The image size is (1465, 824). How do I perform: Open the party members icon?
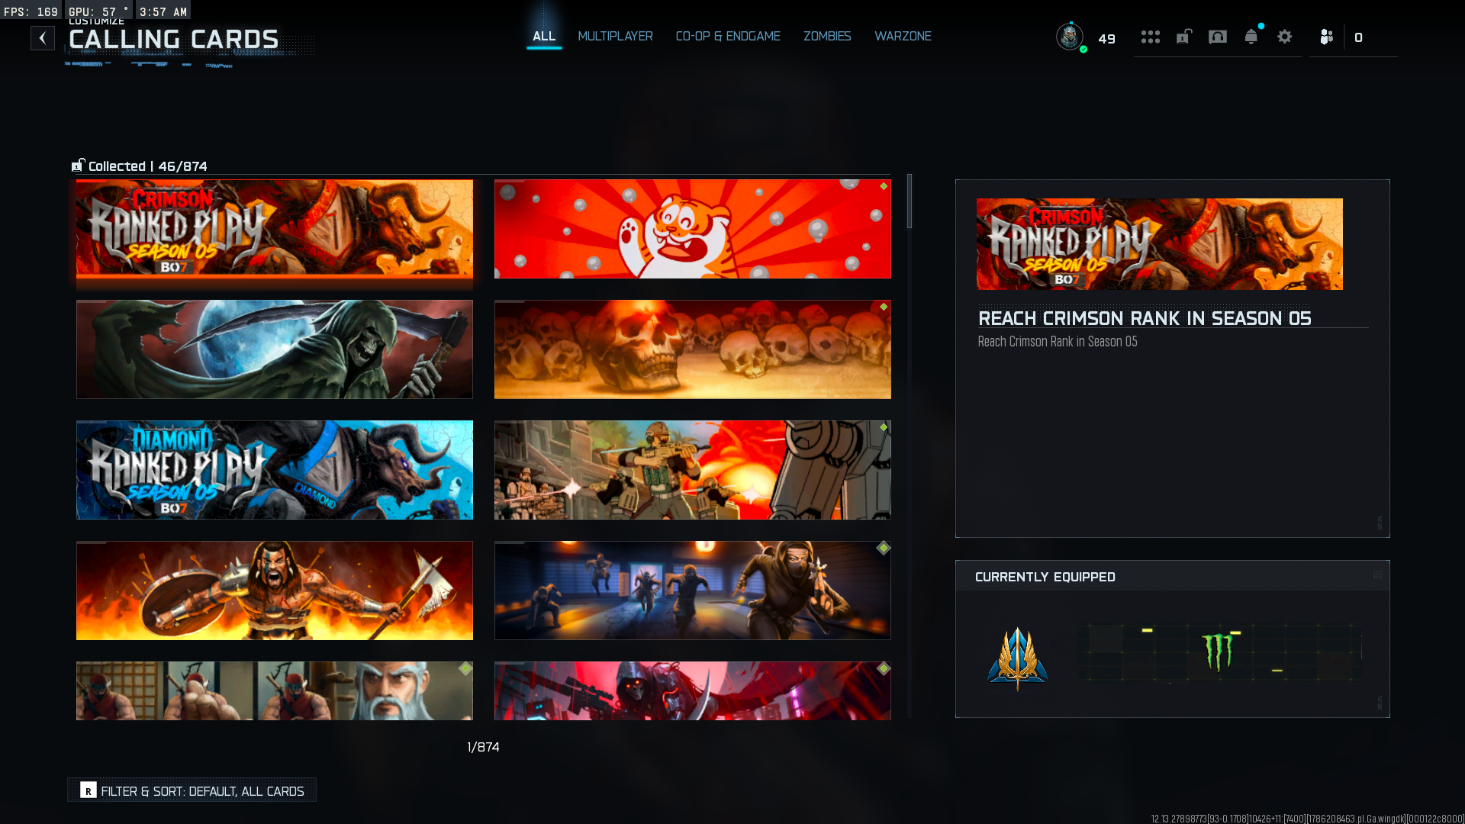1327,37
